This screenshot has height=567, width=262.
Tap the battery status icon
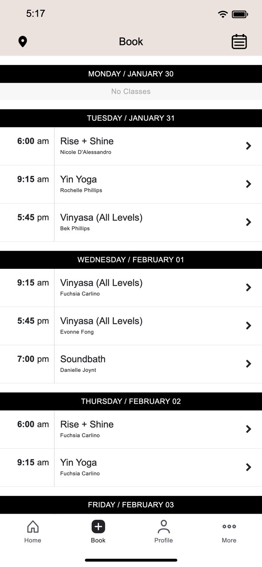click(x=240, y=14)
